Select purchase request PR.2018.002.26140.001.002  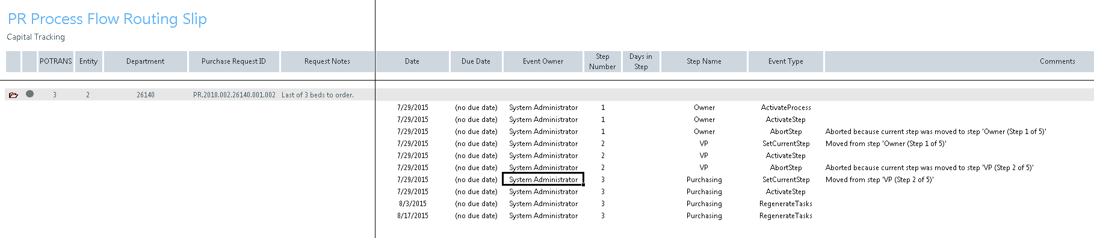234,95
